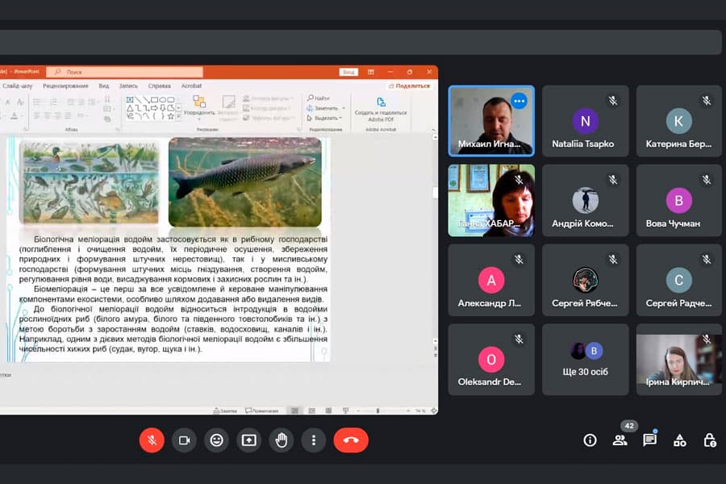Open the meeting details info icon

pyautogui.click(x=590, y=440)
